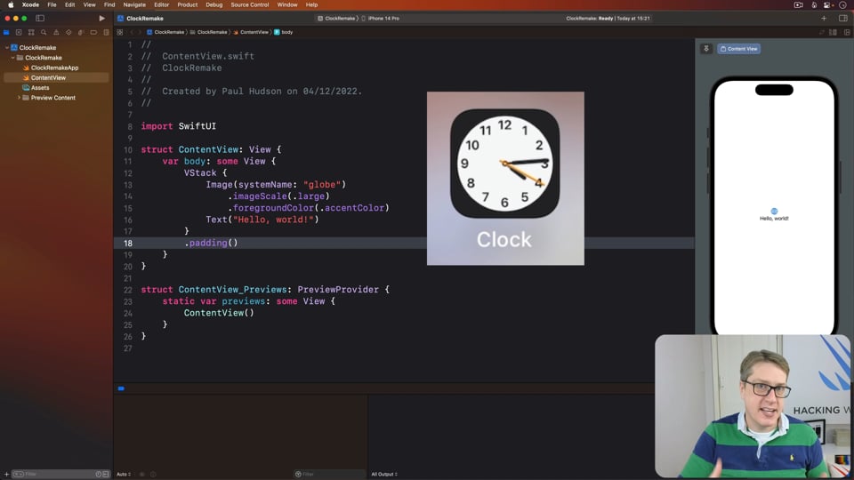This screenshot has height=480, width=854.
Task: Open the related items grid menu
Action: click(120, 32)
